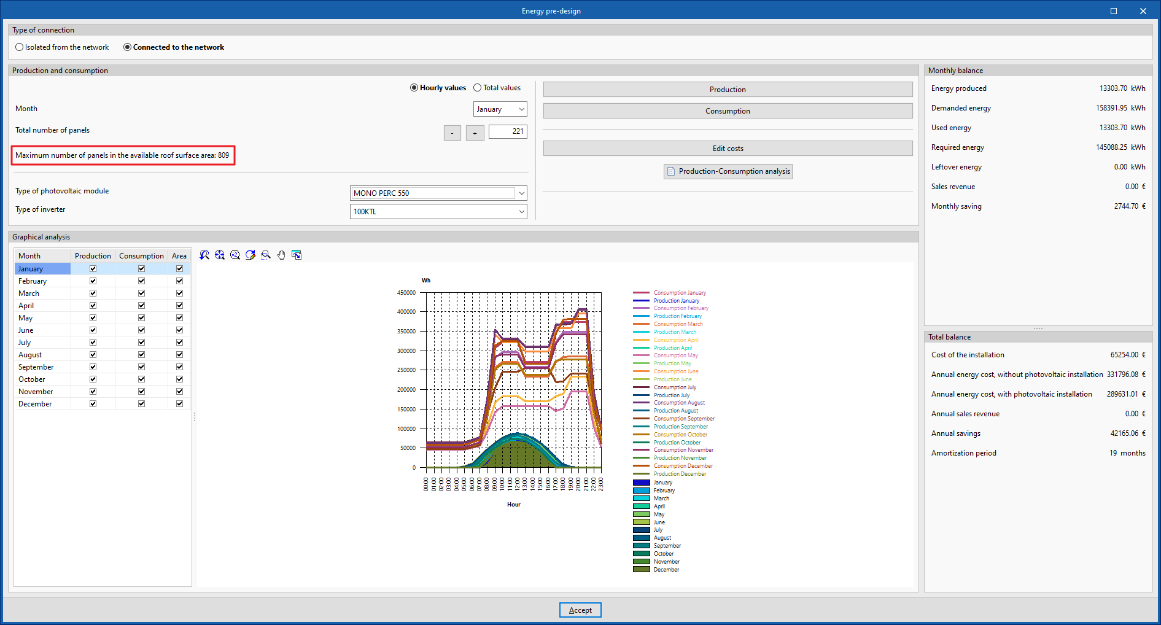Screen dimensions: 1161x625
Task: Select Isolated from the network option
Action: pos(20,47)
